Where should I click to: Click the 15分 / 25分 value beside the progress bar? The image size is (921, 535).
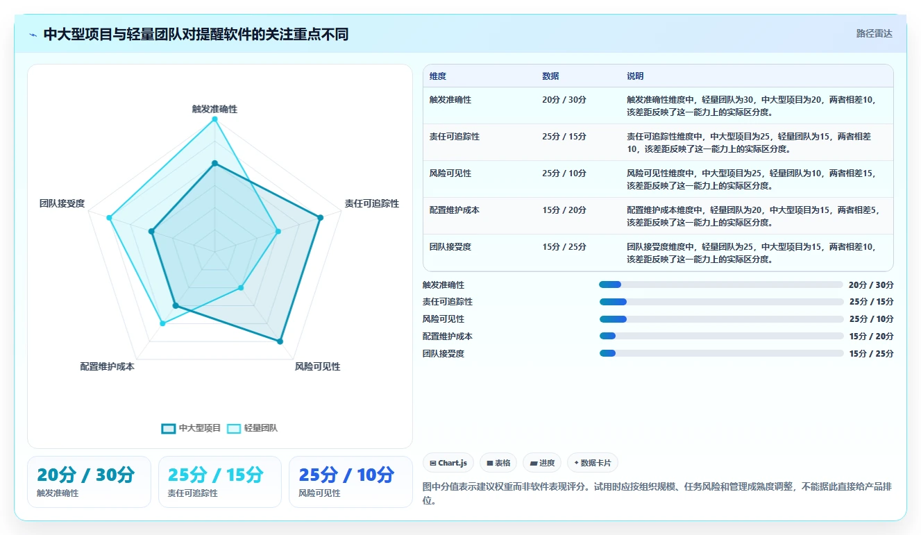click(x=871, y=354)
